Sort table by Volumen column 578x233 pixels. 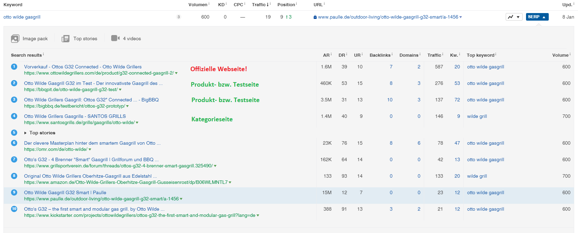(198, 4)
